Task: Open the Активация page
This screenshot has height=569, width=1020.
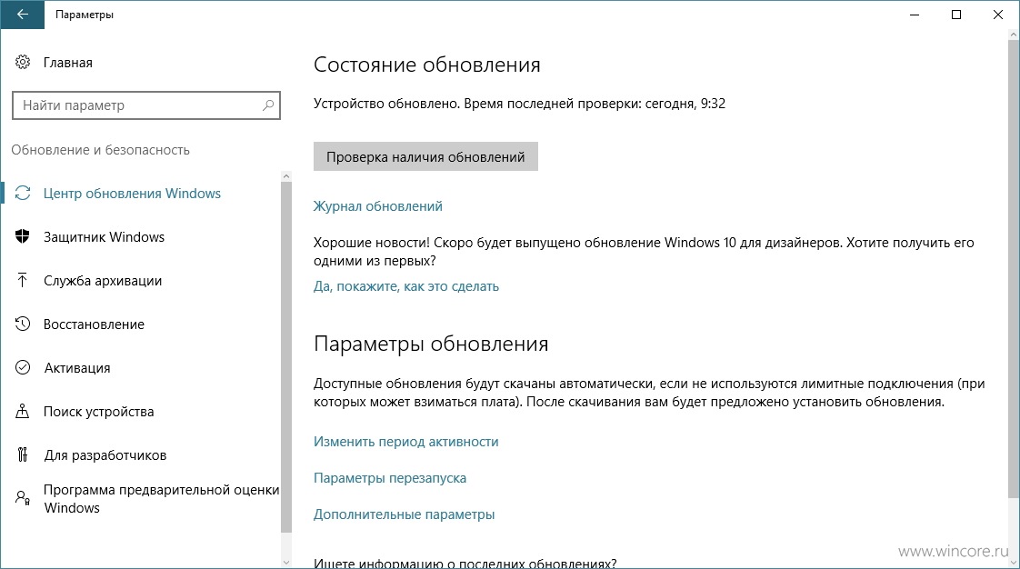Action: click(x=77, y=367)
